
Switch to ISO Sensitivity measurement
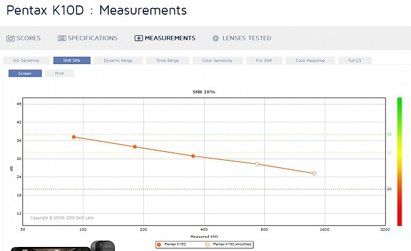pos(26,61)
